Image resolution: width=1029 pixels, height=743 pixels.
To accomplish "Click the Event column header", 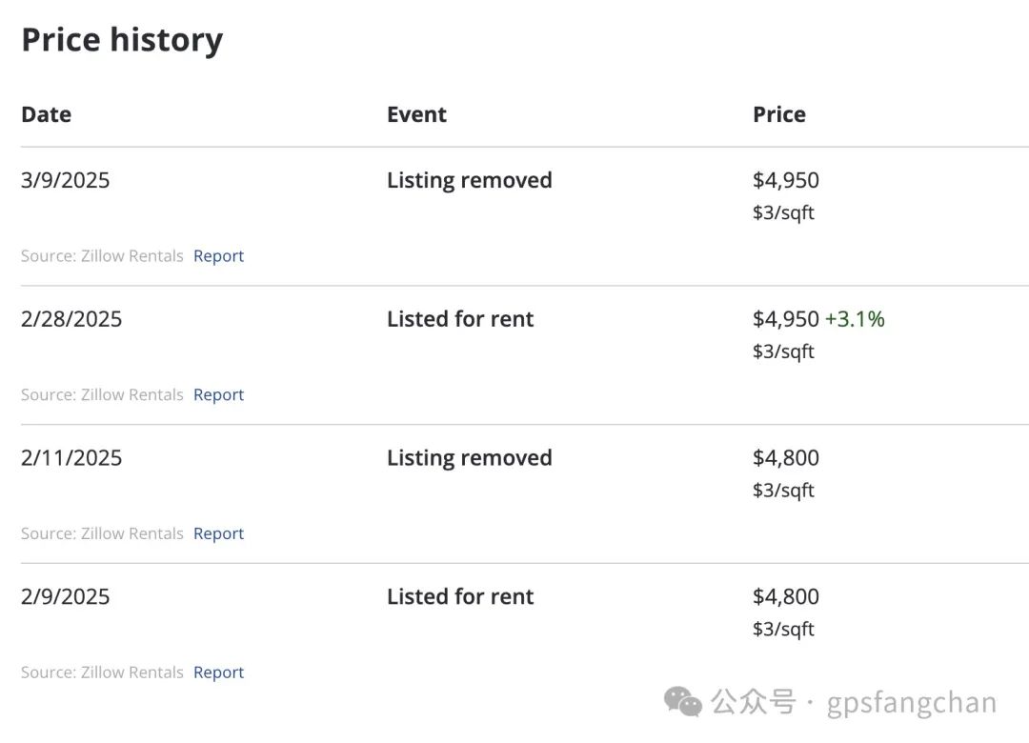I will tap(416, 114).
